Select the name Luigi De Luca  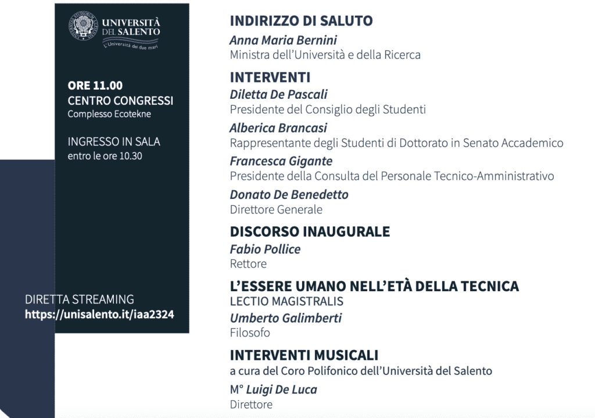282,390
